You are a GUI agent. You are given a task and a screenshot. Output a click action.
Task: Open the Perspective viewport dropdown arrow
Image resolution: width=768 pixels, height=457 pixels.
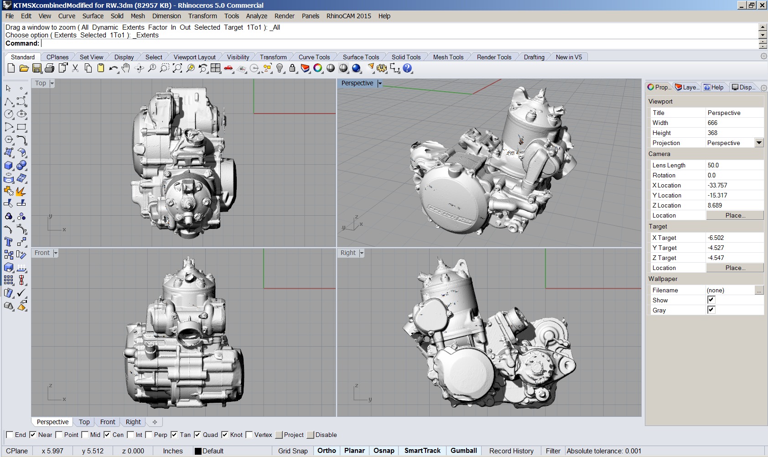pos(379,83)
